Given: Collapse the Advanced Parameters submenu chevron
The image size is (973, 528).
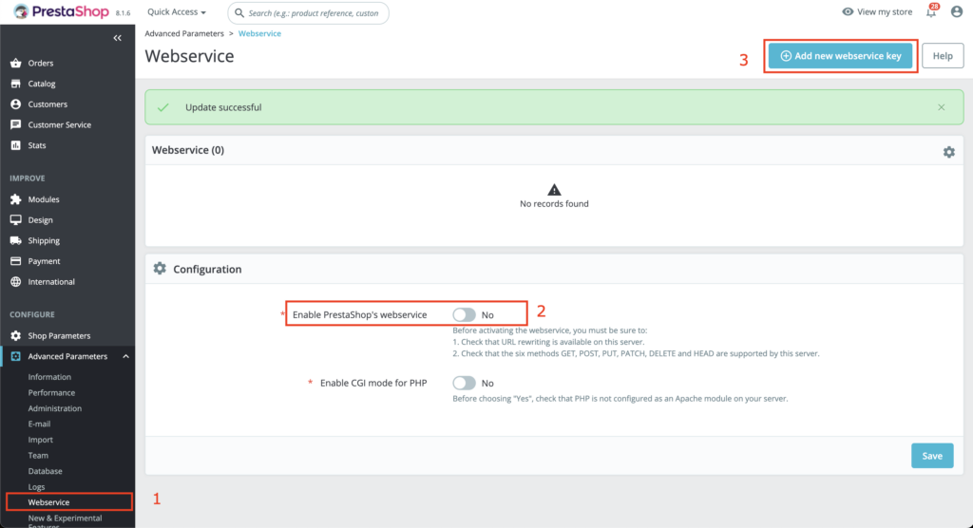Looking at the screenshot, I should tap(125, 356).
